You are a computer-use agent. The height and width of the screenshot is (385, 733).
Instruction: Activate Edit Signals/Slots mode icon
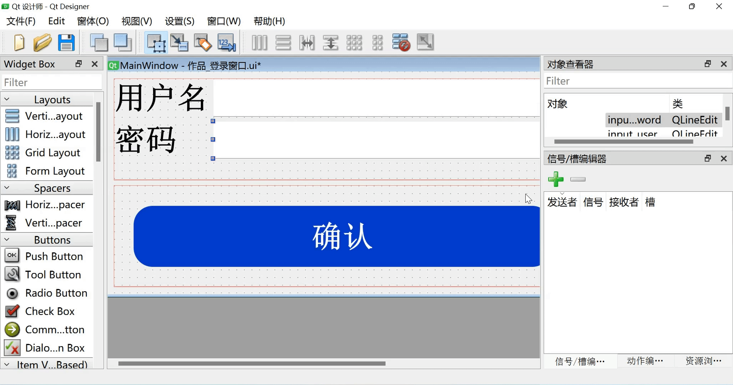(179, 43)
